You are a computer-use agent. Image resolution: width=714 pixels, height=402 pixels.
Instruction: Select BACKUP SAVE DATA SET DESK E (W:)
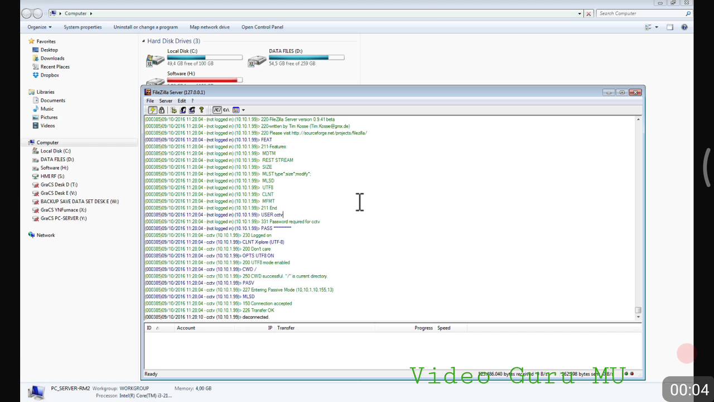pos(79,201)
